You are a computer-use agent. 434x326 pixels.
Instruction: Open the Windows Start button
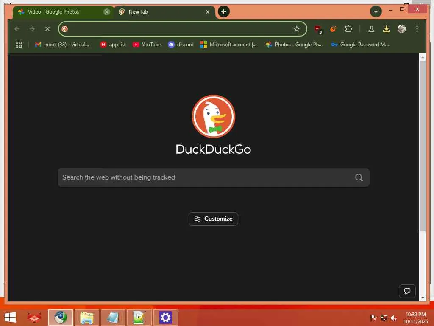pyautogui.click(x=10, y=318)
